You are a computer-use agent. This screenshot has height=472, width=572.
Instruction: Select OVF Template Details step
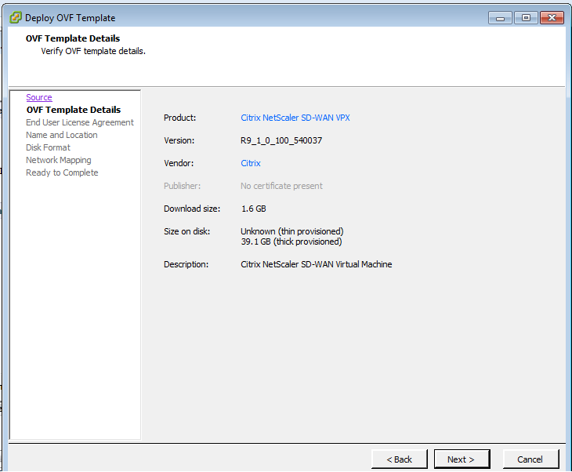(74, 110)
